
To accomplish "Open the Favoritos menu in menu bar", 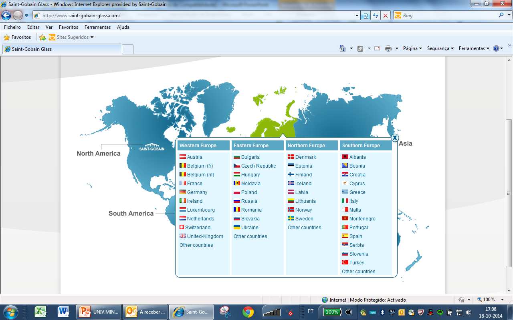I will pyautogui.click(x=68, y=27).
